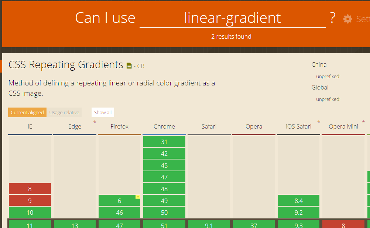Click the Opera browser column header
This screenshot has height=228, width=370.
click(x=254, y=127)
